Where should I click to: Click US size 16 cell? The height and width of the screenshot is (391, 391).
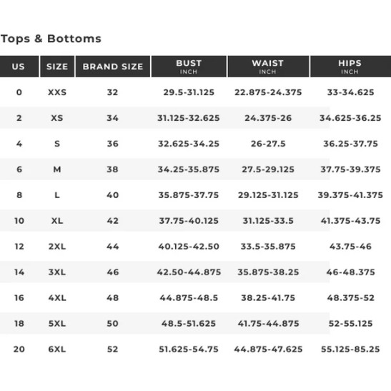pyautogui.click(x=19, y=298)
